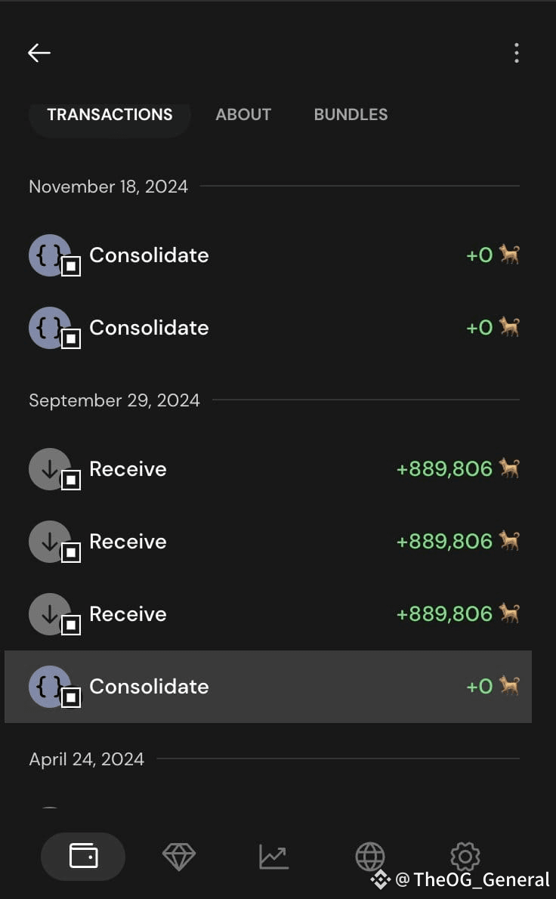This screenshot has height=899, width=556.
Task: Click the April 24, 2024 date header
Action: (87, 759)
